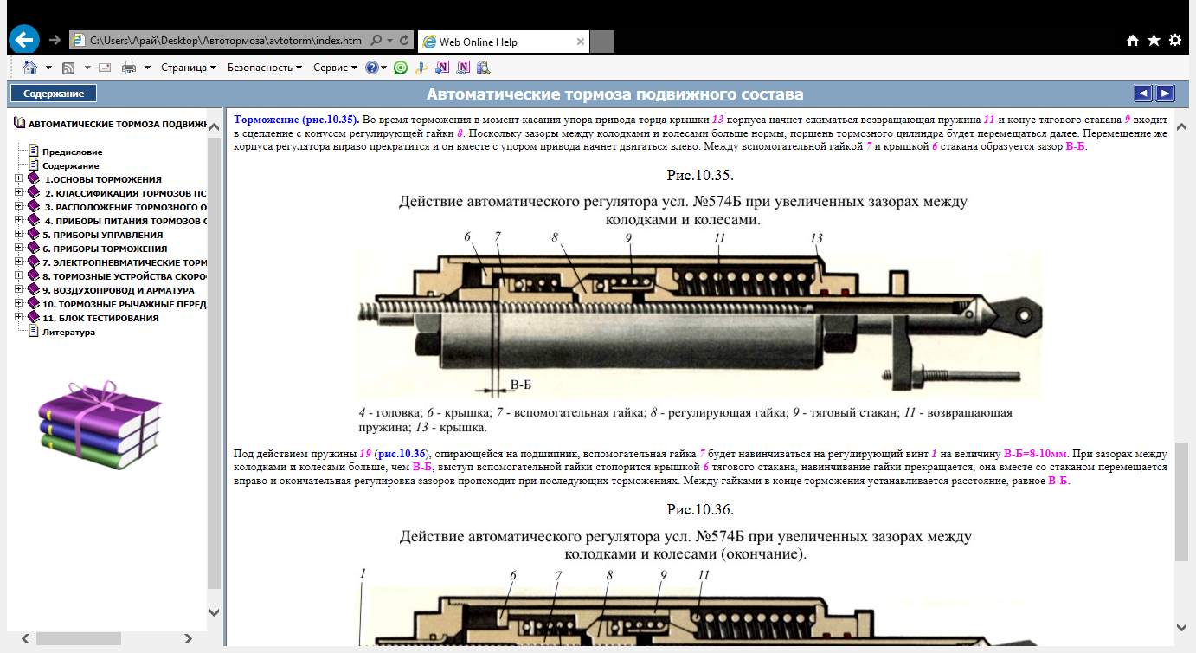
Task: Select the 5. ПРИБОРЫ УПРАВЛЕНИЯ tree entry
Action: [103, 235]
